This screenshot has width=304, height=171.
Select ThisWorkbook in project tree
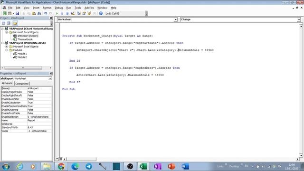tap(25, 39)
